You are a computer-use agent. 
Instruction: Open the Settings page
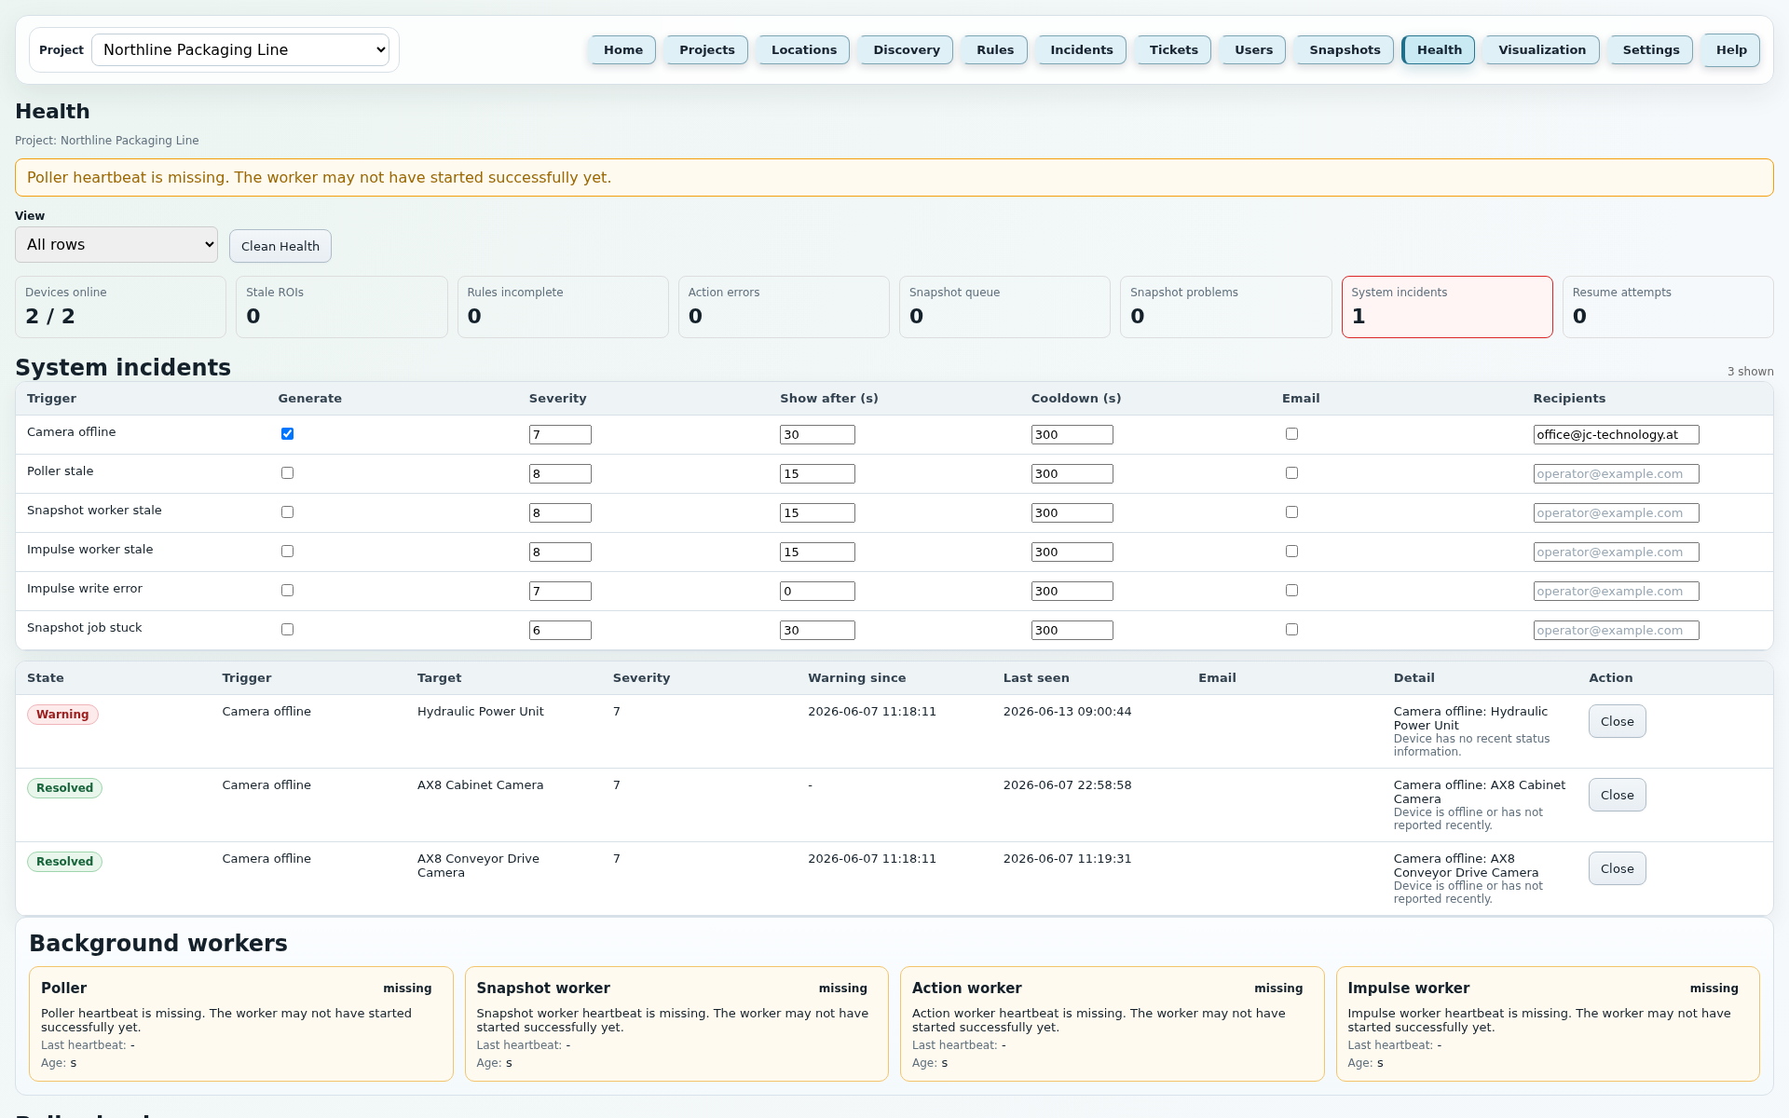pyautogui.click(x=1650, y=49)
